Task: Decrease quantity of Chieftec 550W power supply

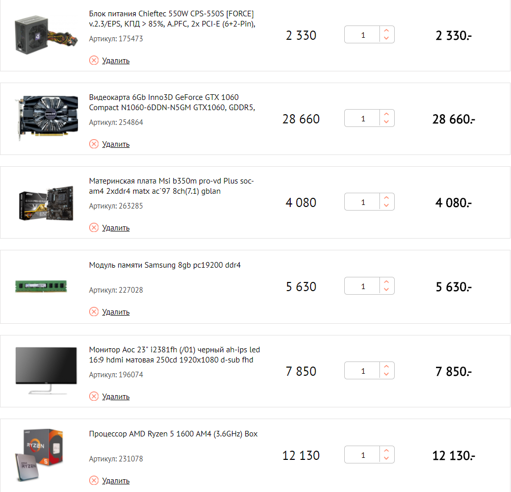Action: click(387, 38)
